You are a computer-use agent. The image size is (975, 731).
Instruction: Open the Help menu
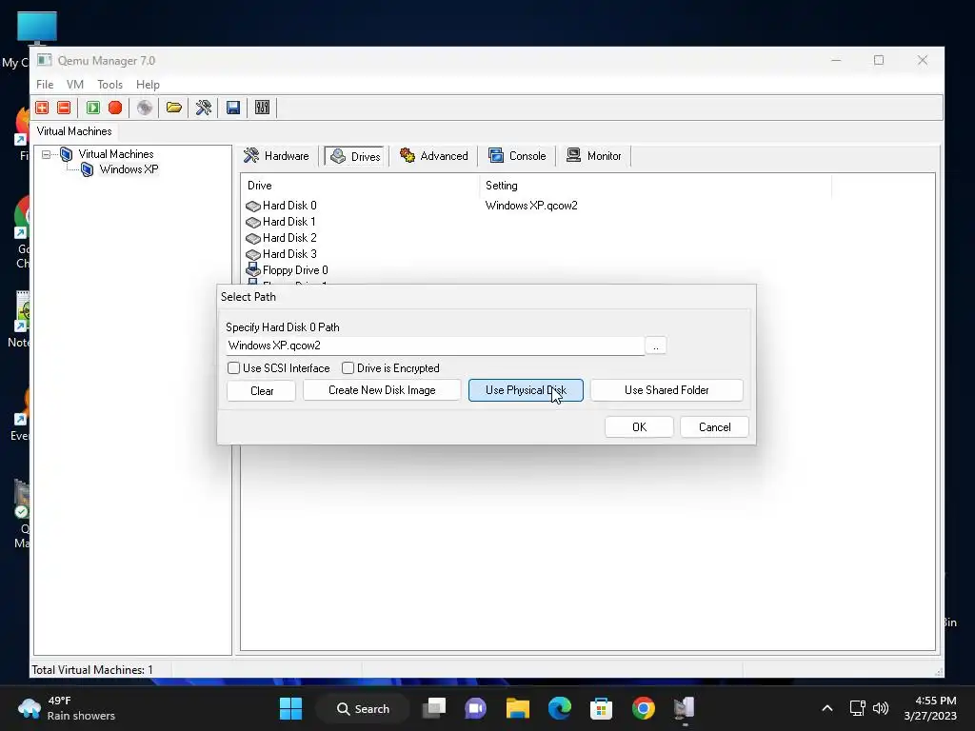coord(148,85)
